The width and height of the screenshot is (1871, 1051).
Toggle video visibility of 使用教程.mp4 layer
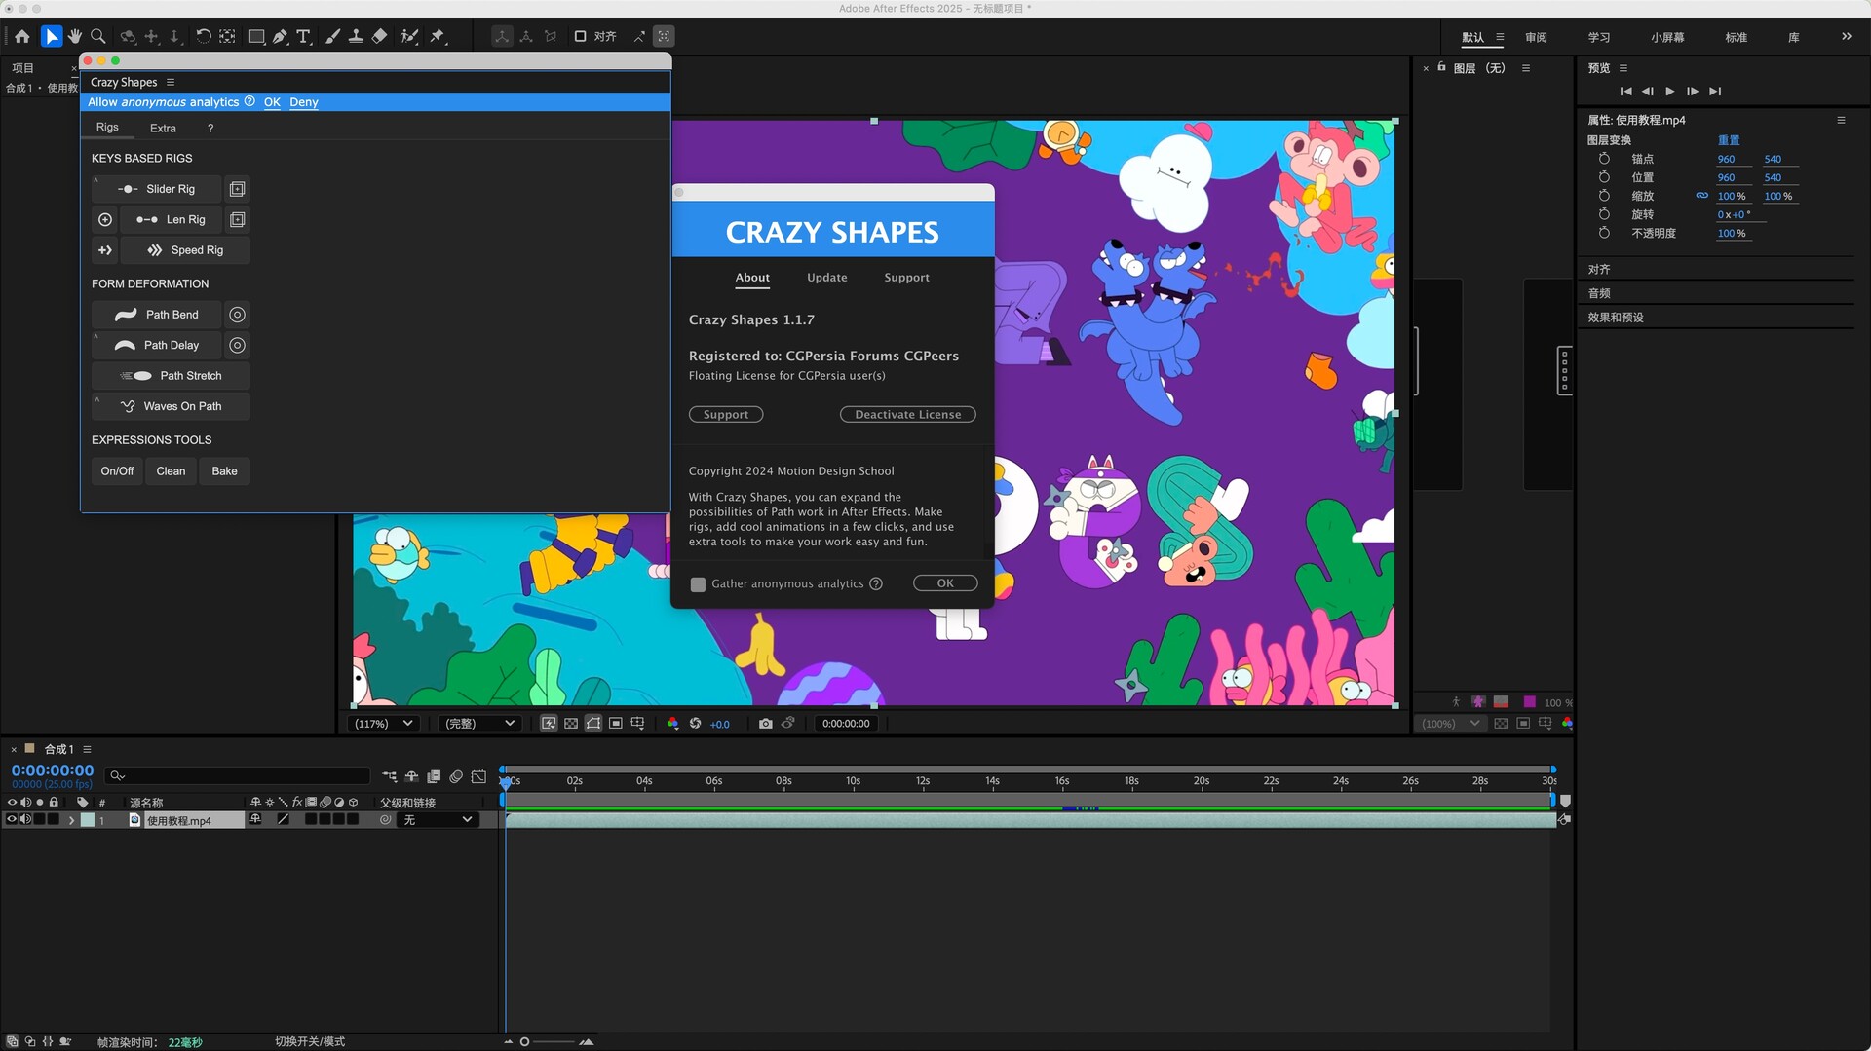[12, 820]
